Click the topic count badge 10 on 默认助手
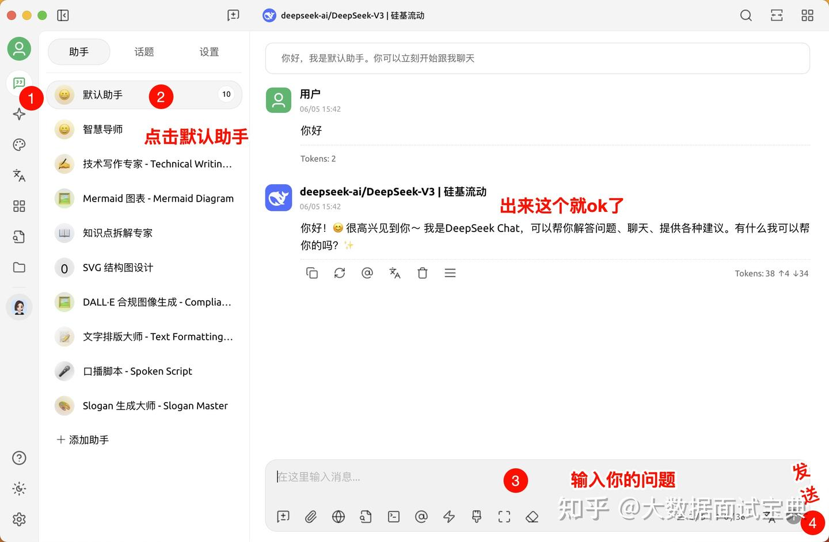Screen dimensions: 829x542 click(226, 94)
